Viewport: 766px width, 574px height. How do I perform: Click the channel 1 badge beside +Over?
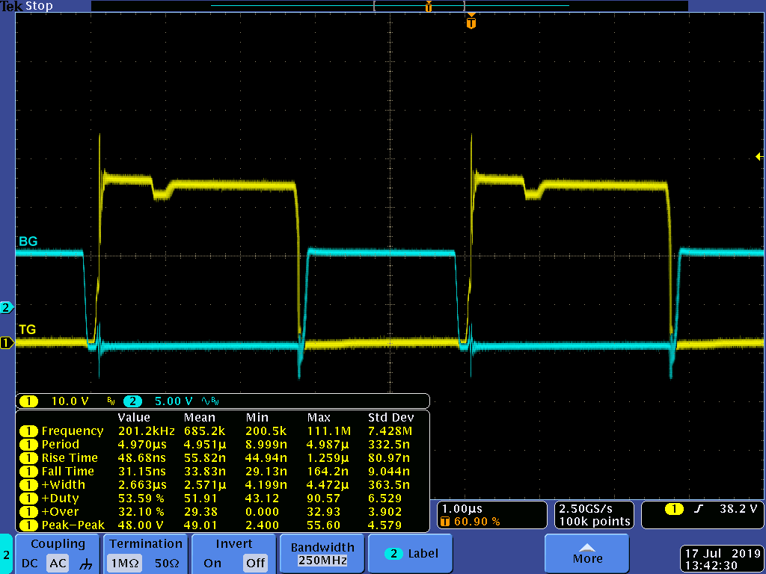click(28, 512)
